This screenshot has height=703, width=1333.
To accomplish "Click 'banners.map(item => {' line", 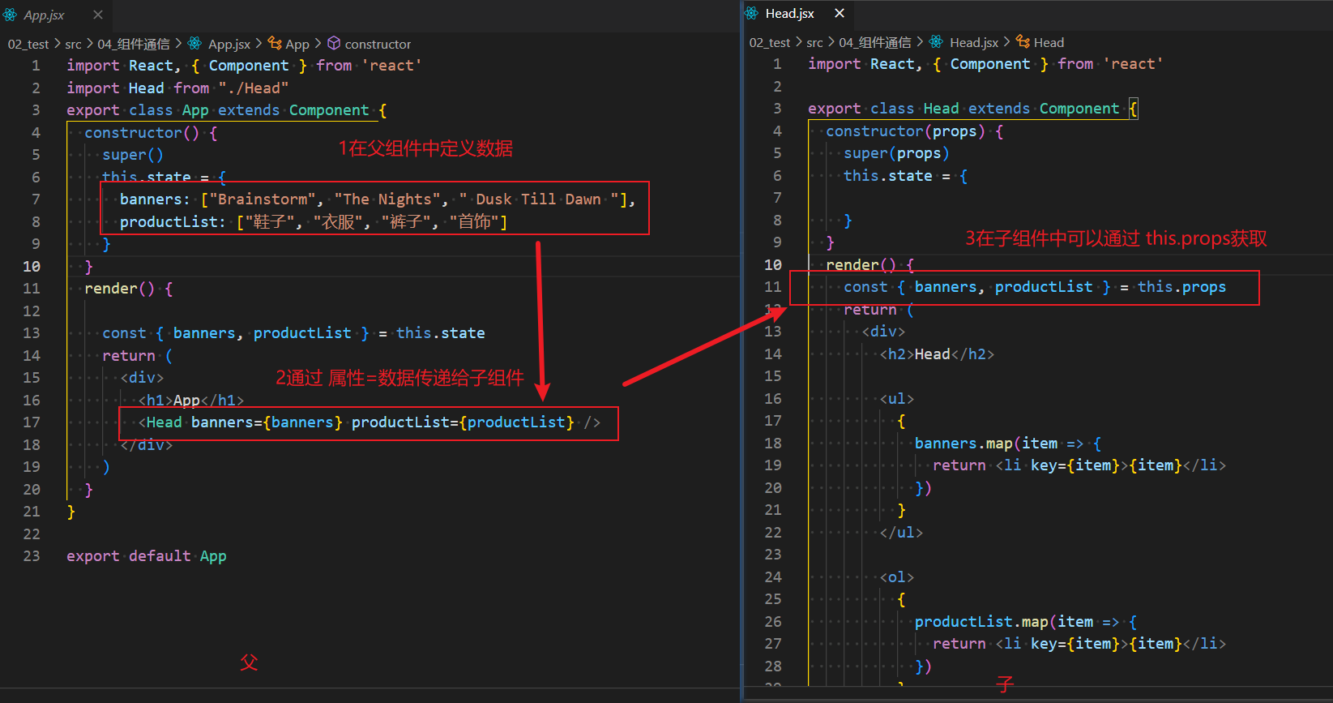I will 1008,443.
